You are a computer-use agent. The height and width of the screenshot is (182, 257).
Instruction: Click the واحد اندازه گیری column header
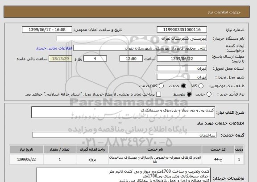92,149
